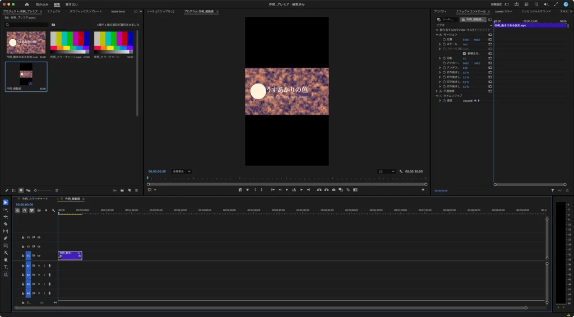Select the Ripple Edit tool
Viewport: 574px width, 317px height.
6,217
